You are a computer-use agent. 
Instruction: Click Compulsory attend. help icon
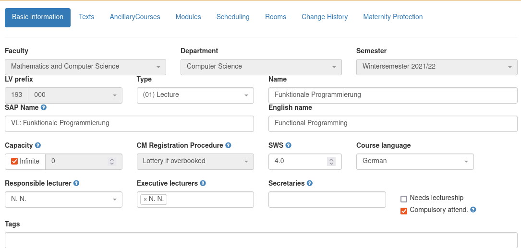473,210
